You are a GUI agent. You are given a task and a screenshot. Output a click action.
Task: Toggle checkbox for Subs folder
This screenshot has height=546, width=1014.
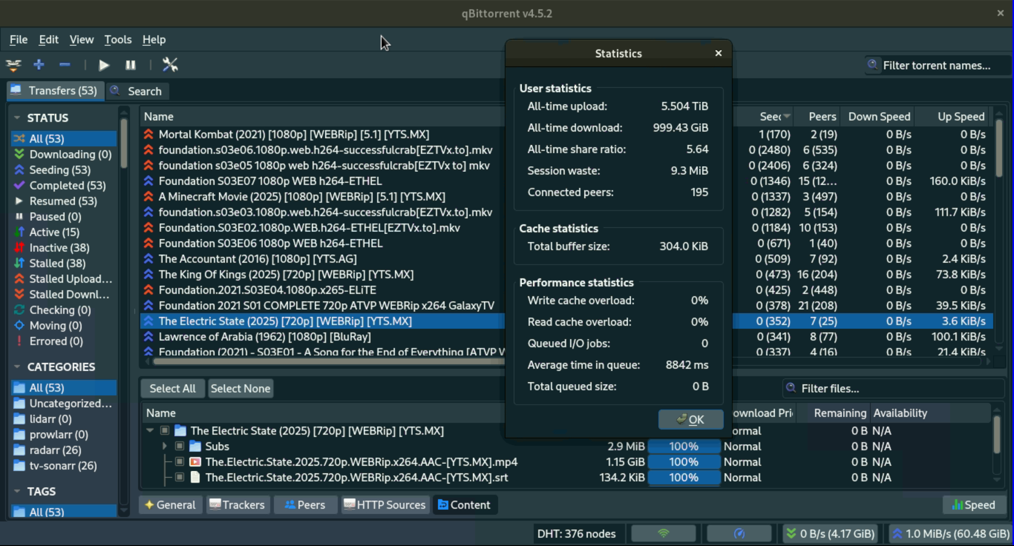[x=180, y=446]
